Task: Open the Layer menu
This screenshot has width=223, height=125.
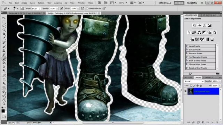Action: pyautogui.click(x=32, y=3)
